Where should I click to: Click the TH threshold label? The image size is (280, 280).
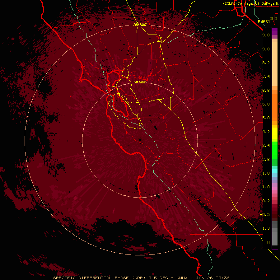point(267,242)
